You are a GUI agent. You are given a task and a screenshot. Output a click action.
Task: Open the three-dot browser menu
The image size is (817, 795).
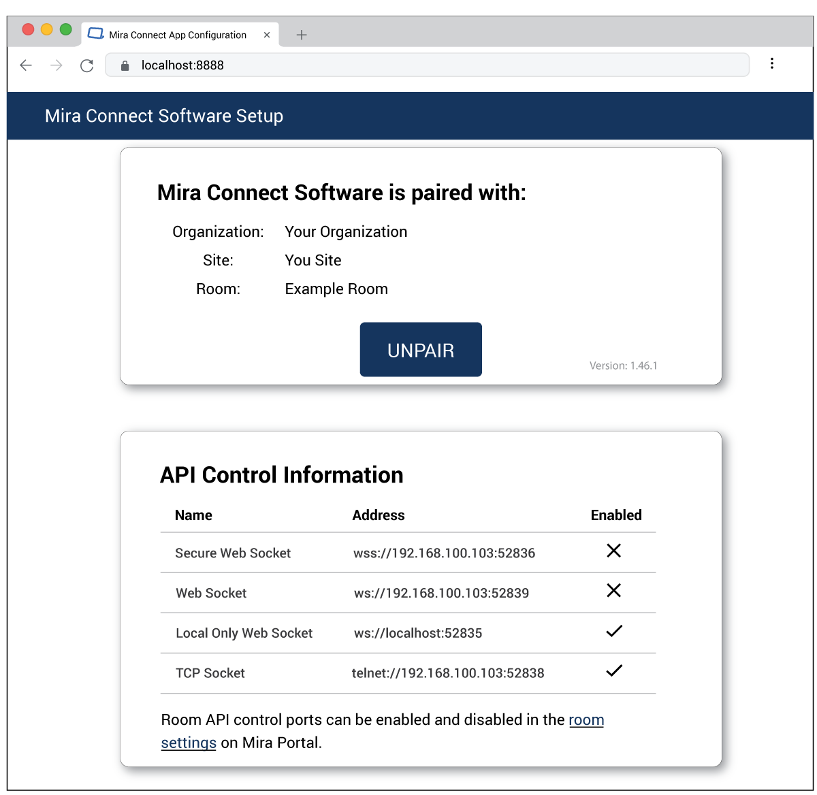[x=771, y=64]
